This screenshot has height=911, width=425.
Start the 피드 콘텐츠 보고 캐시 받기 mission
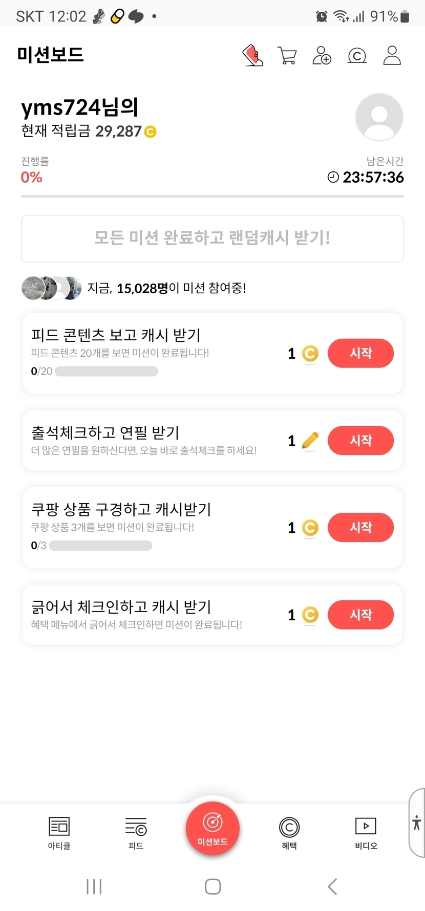pos(360,353)
